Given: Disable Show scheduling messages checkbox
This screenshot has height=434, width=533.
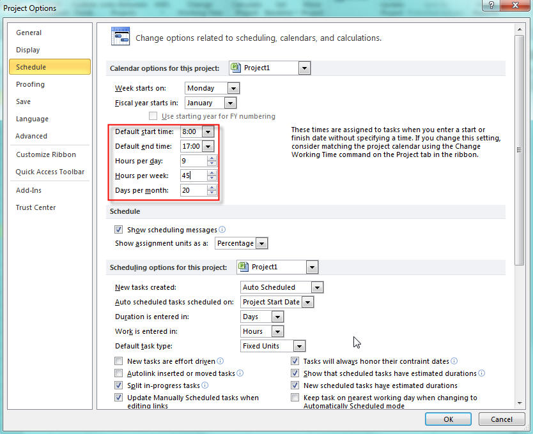Looking at the screenshot, I should pos(118,230).
